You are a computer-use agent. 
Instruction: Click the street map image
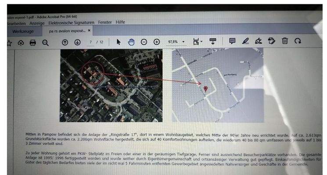pyautogui.click(x=218, y=85)
